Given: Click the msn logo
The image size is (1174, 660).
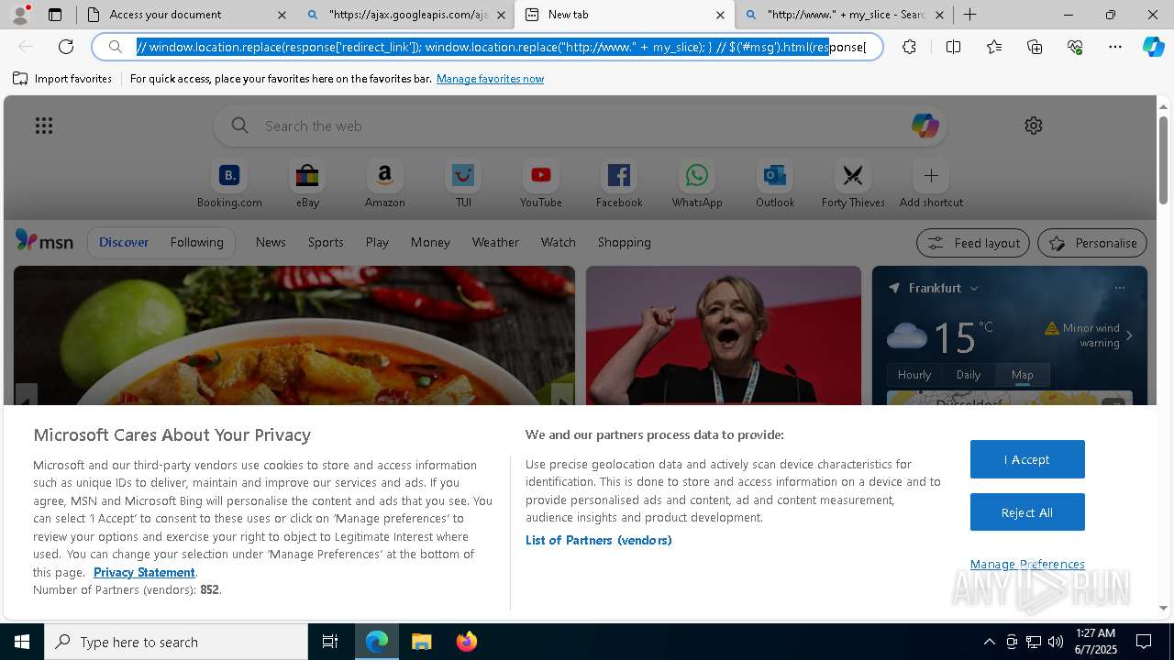Looking at the screenshot, I should [x=44, y=241].
